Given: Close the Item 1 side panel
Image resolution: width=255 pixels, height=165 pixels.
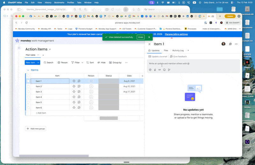Looking at the screenshot, I should [149, 44].
